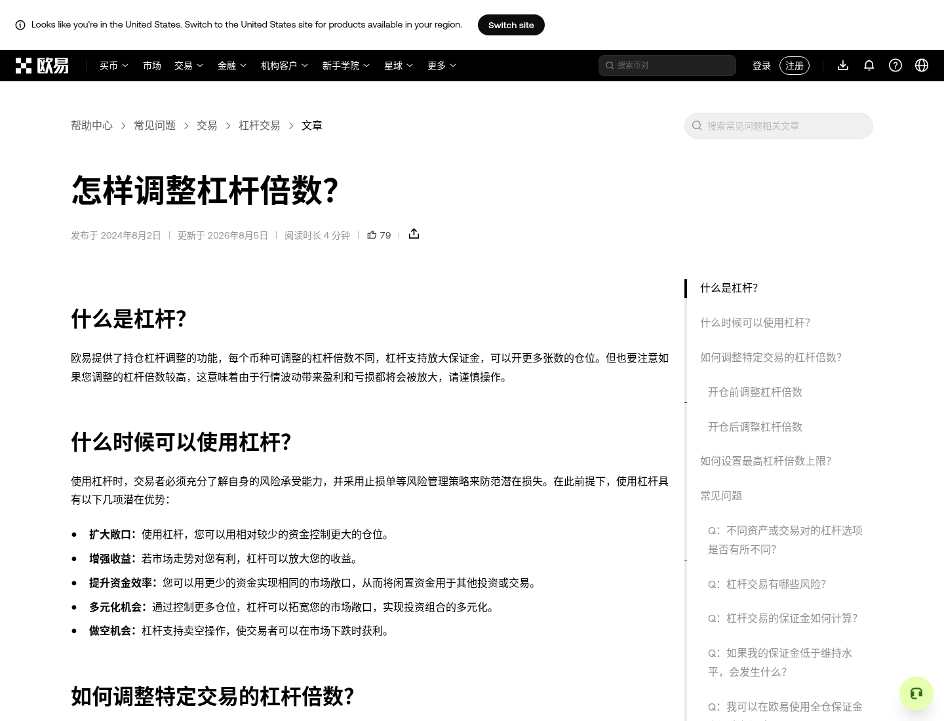Open the customer support chat bubble
Image resolution: width=944 pixels, height=721 pixels.
[x=916, y=693]
